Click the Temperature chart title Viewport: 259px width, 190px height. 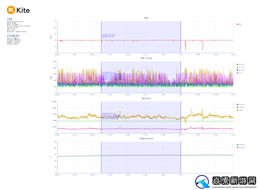click(x=146, y=138)
